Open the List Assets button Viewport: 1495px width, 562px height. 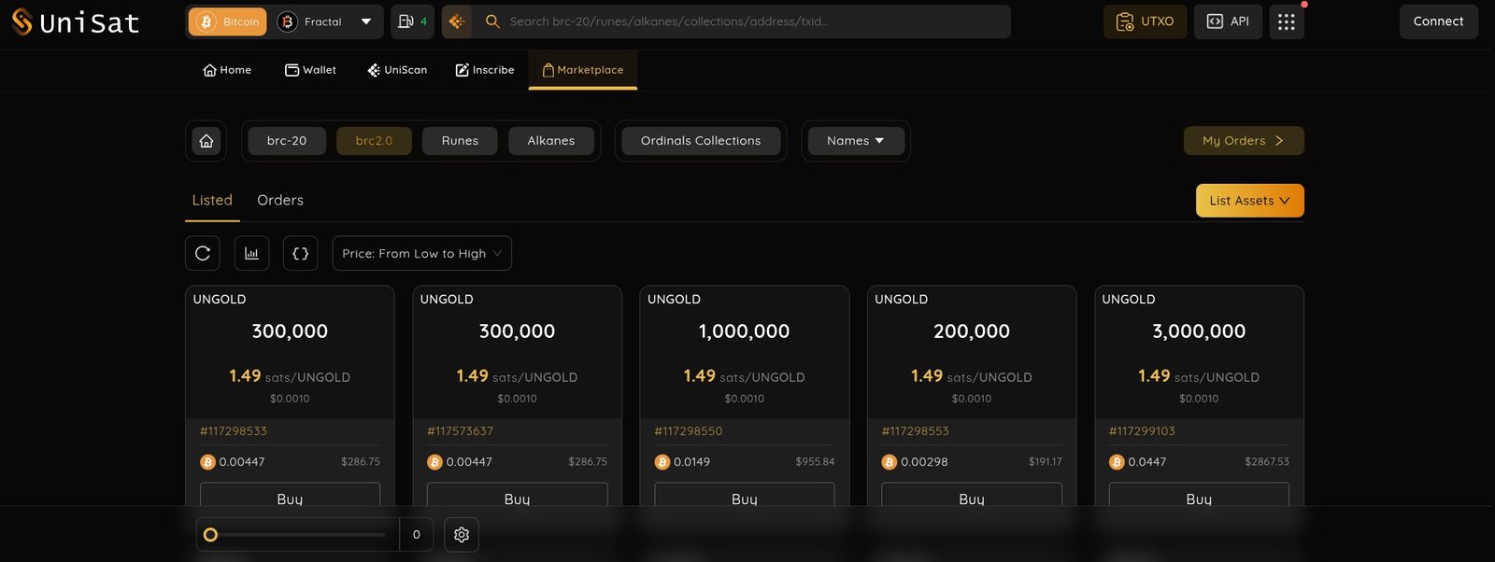pos(1249,201)
